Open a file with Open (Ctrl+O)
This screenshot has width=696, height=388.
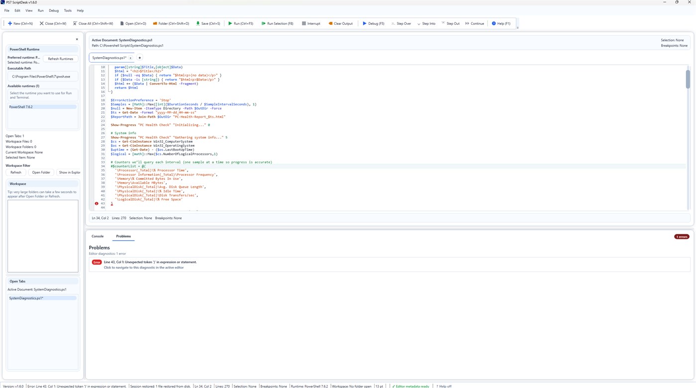tap(133, 23)
